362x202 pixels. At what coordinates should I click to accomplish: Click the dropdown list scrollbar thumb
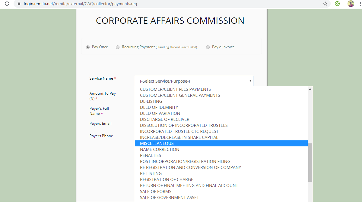pos(310,163)
